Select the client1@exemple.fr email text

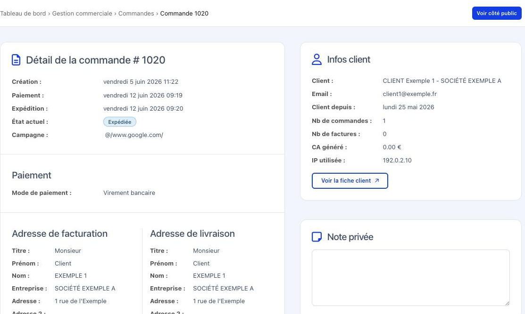click(409, 94)
